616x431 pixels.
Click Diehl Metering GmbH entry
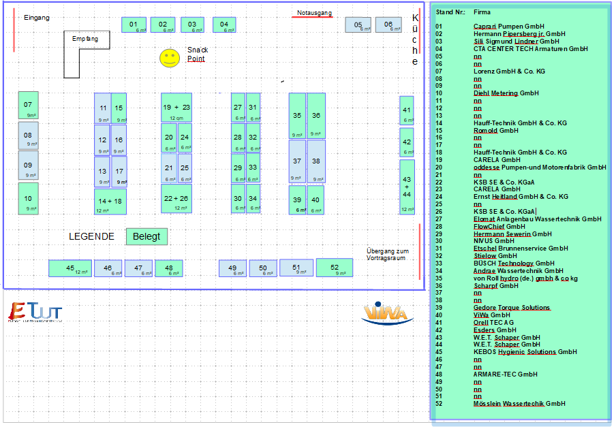[506, 93]
